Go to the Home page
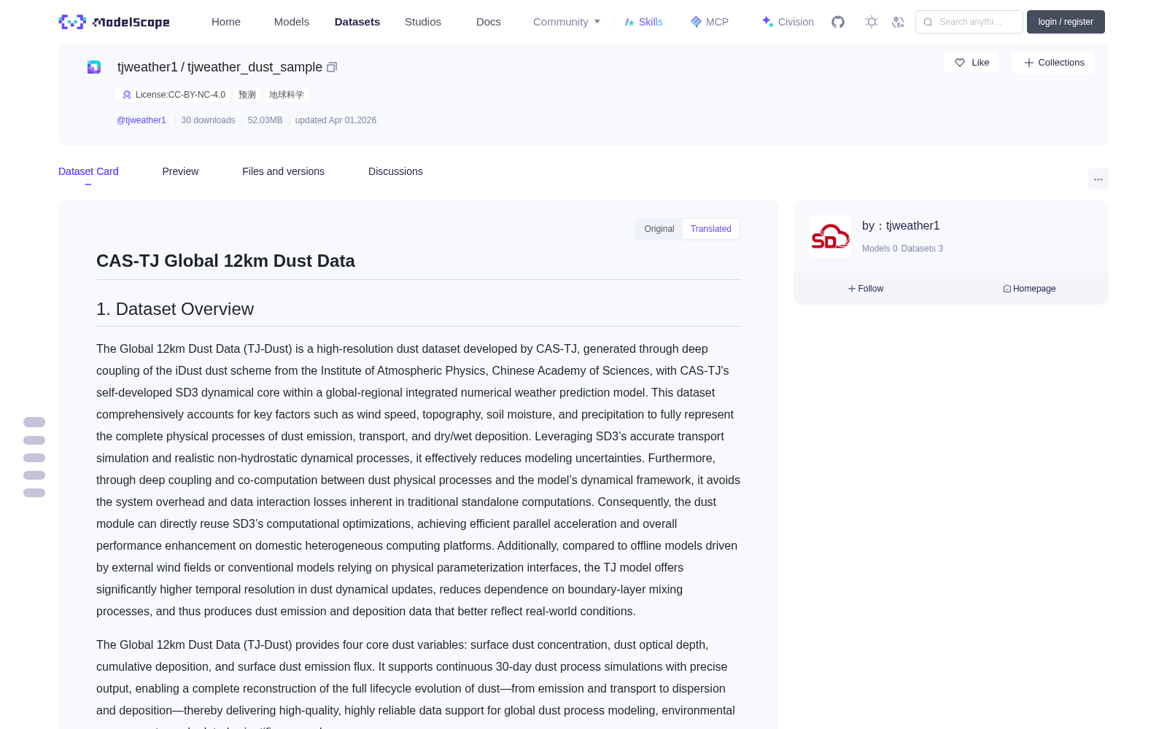 226,22
